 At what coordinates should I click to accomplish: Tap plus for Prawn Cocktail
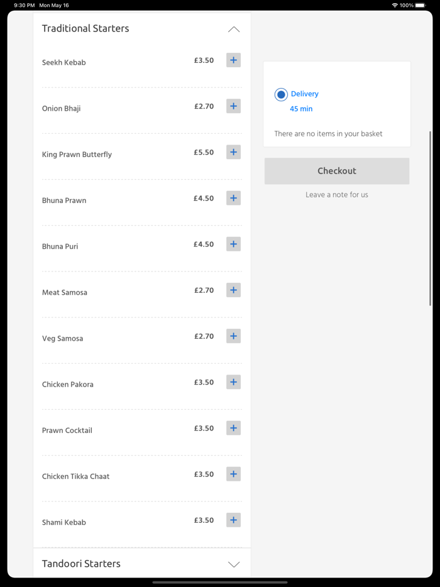click(233, 428)
